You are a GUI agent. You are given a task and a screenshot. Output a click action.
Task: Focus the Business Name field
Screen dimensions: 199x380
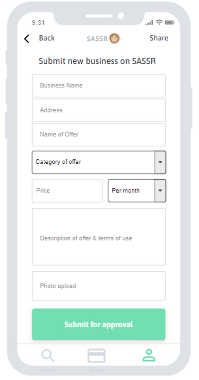click(99, 86)
